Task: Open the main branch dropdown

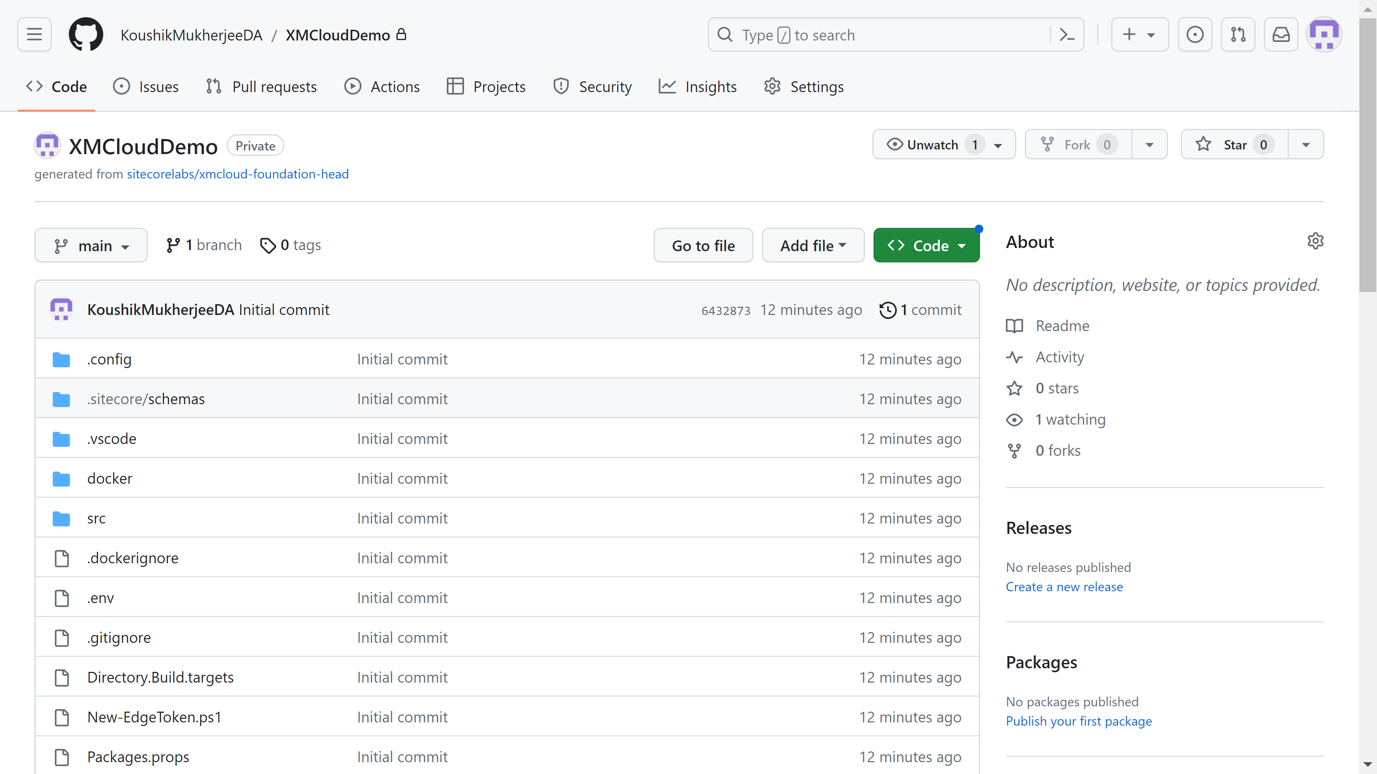Action: click(91, 246)
